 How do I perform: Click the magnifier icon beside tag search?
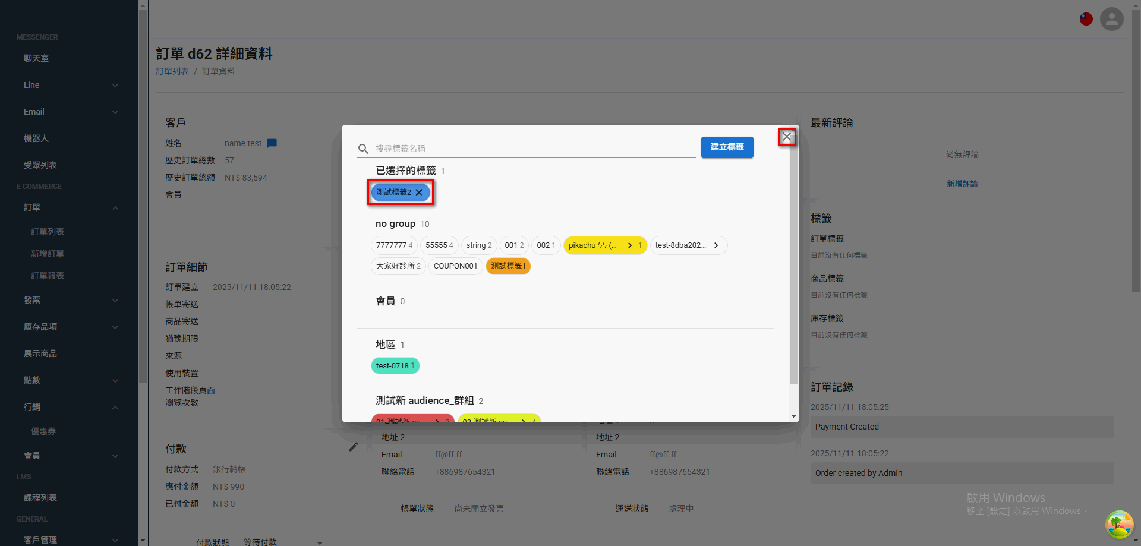(363, 149)
